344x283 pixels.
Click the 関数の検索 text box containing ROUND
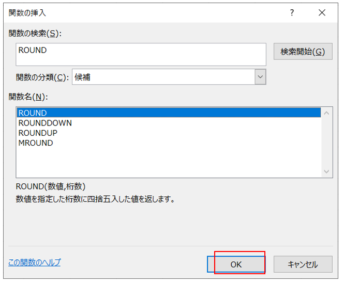pyautogui.click(x=141, y=54)
